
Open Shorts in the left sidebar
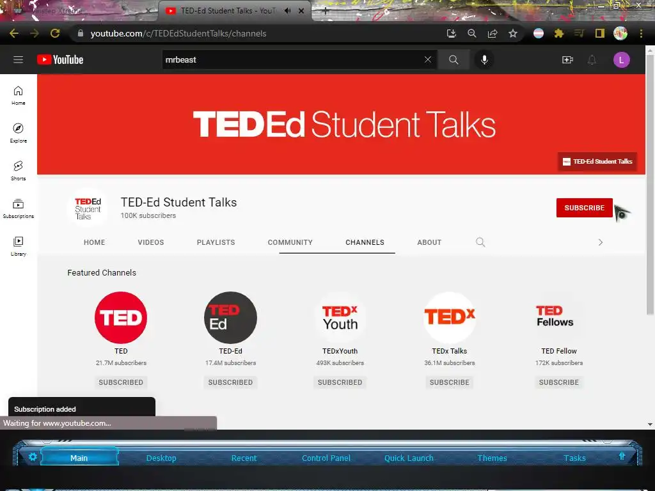(x=19, y=171)
